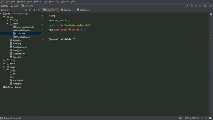Screen dimensions: 213x120
Task: Collapse the public folder
Action: pos(4,70)
